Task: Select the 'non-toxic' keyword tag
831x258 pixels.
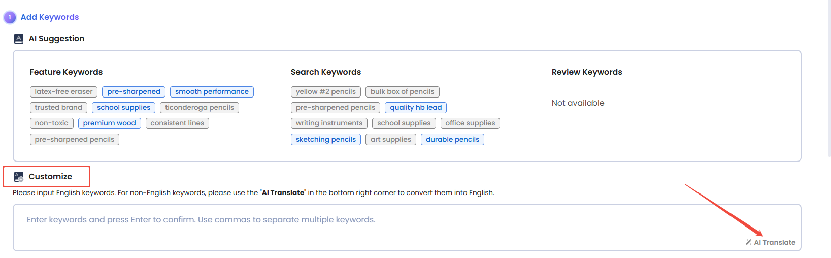Action: 52,123
